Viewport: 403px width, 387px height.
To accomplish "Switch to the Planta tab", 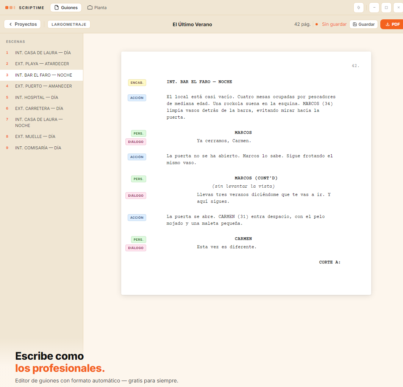I will coord(97,8).
